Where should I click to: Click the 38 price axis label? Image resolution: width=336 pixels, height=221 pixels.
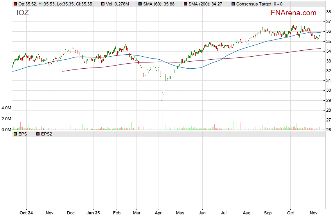point(329,12)
